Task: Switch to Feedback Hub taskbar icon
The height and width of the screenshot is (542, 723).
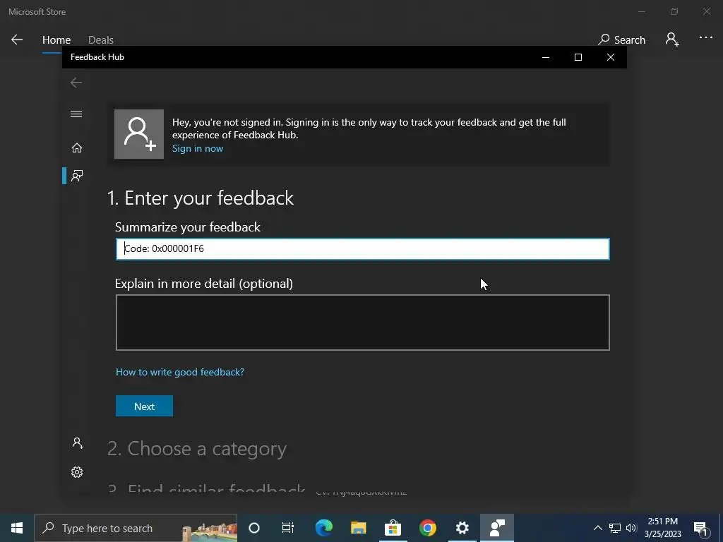Action: tap(496, 528)
